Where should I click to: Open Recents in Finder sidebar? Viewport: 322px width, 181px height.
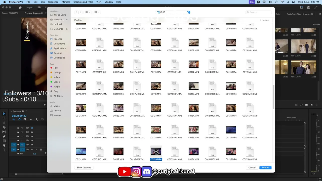point(58,39)
